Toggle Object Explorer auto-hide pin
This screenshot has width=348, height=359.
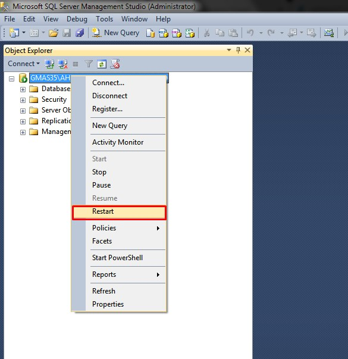click(238, 50)
